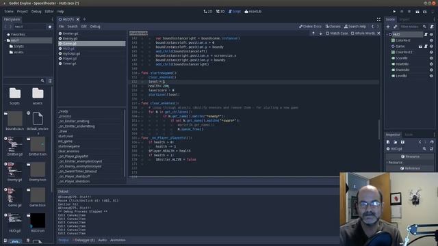The height and width of the screenshot is (246, 438).
Task: Open Scene dock options menu
Action: [434, 19]
